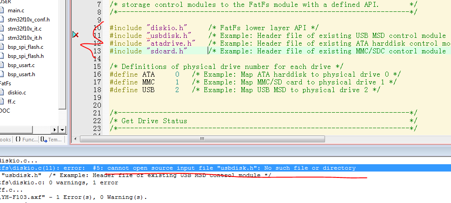
Task: Select bsp_spi_flash.h header file
Action: coord(26,56)
